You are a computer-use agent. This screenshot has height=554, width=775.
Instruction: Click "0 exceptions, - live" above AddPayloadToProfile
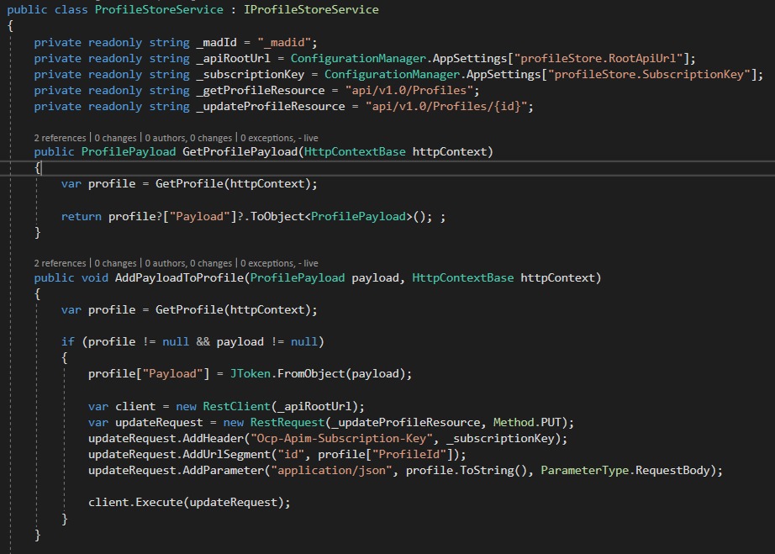(279, 263)
